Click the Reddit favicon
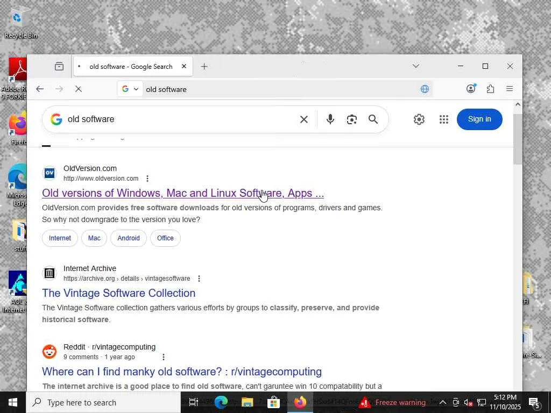 [x=50, y=352]
